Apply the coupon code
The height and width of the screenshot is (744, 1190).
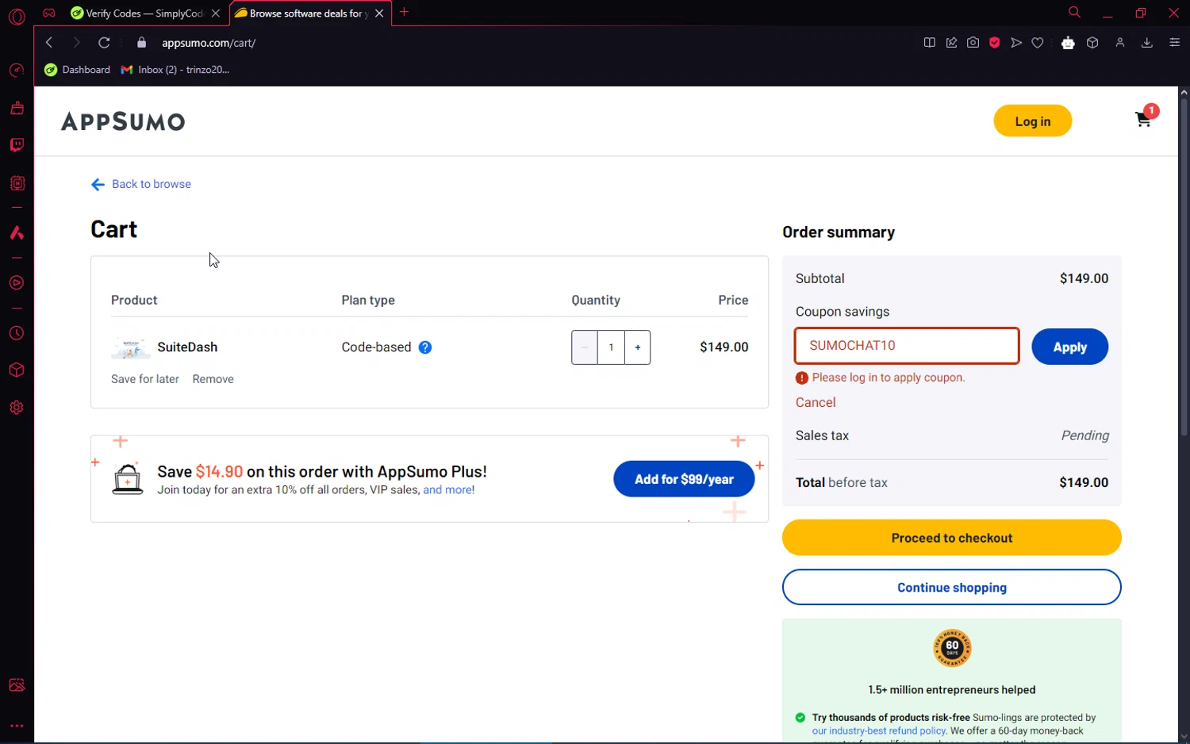(x=1069, y=347)
